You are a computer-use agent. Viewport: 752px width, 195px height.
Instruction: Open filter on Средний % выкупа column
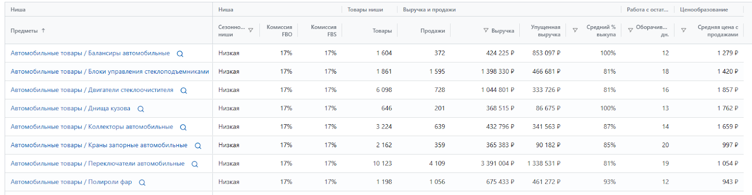(575, 30)
